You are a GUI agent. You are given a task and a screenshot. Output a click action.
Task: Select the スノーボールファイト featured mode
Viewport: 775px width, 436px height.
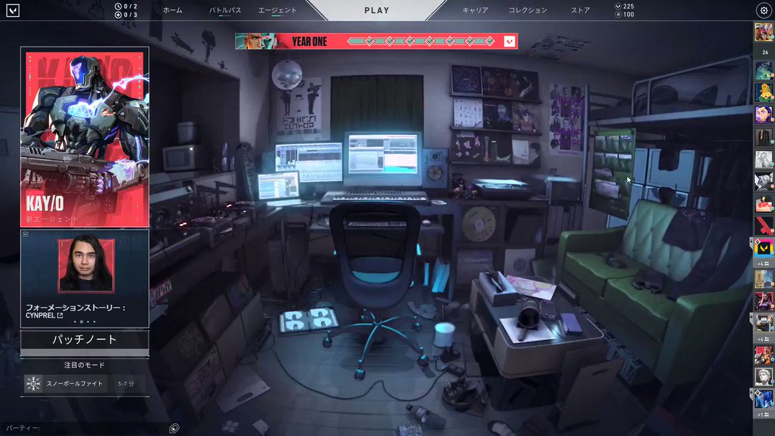[x=84, y=384]
